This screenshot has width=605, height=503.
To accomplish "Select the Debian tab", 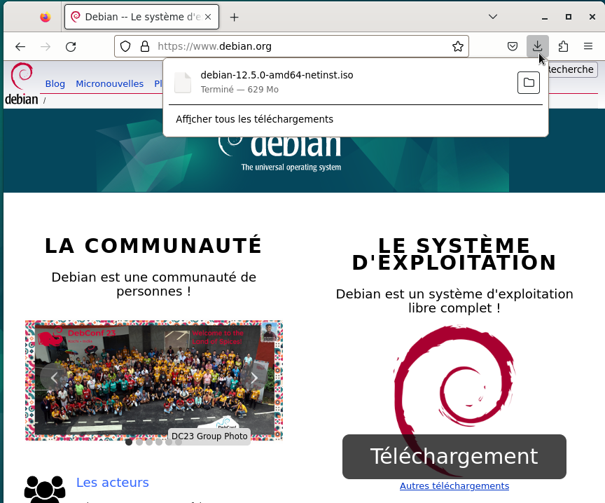I will (x=141, y=17).
